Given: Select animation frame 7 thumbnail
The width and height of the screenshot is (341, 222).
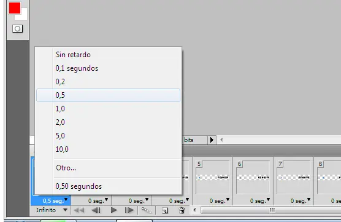Looking at the screenshot, I should pos(293,177).
